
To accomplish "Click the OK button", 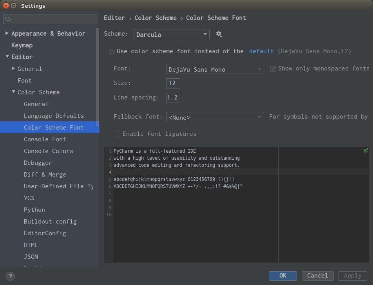I will 283,276.
